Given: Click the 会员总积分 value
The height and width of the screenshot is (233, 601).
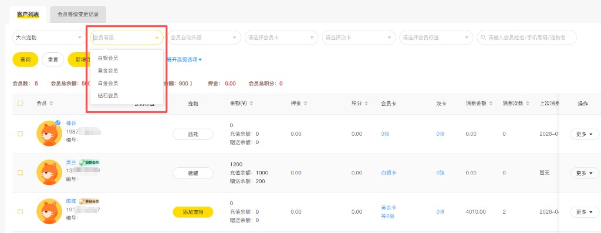Looking at the screenshot, I should [281, 83].
